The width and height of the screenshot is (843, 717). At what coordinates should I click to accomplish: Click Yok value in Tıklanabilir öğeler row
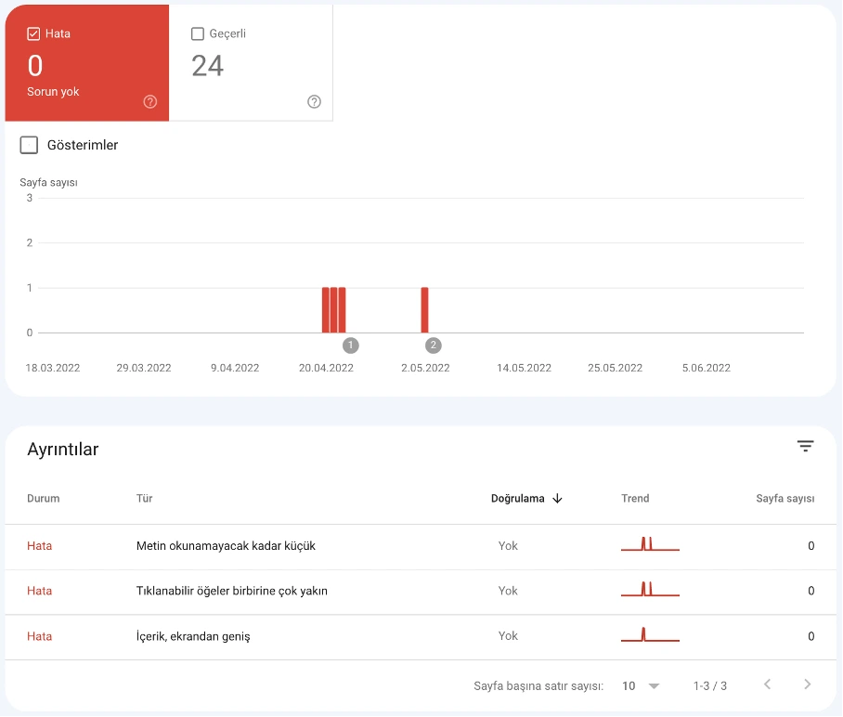tap(508, 591)
